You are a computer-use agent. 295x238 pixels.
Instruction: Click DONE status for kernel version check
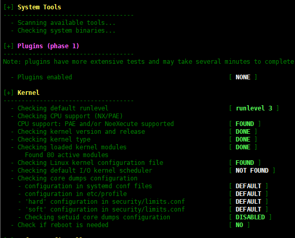(x=243, y=132)
